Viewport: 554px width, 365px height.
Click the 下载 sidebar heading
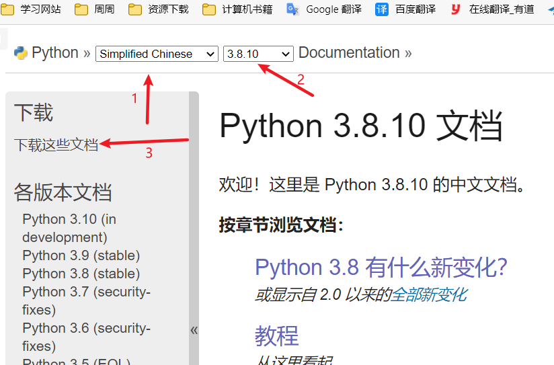point(34,113)
